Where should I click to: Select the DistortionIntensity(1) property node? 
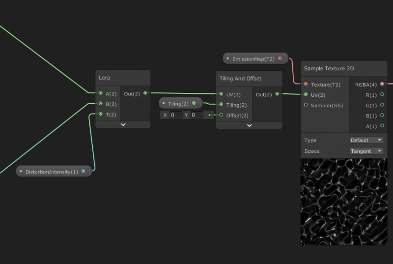pyautogui.click(x=52, y=172)
